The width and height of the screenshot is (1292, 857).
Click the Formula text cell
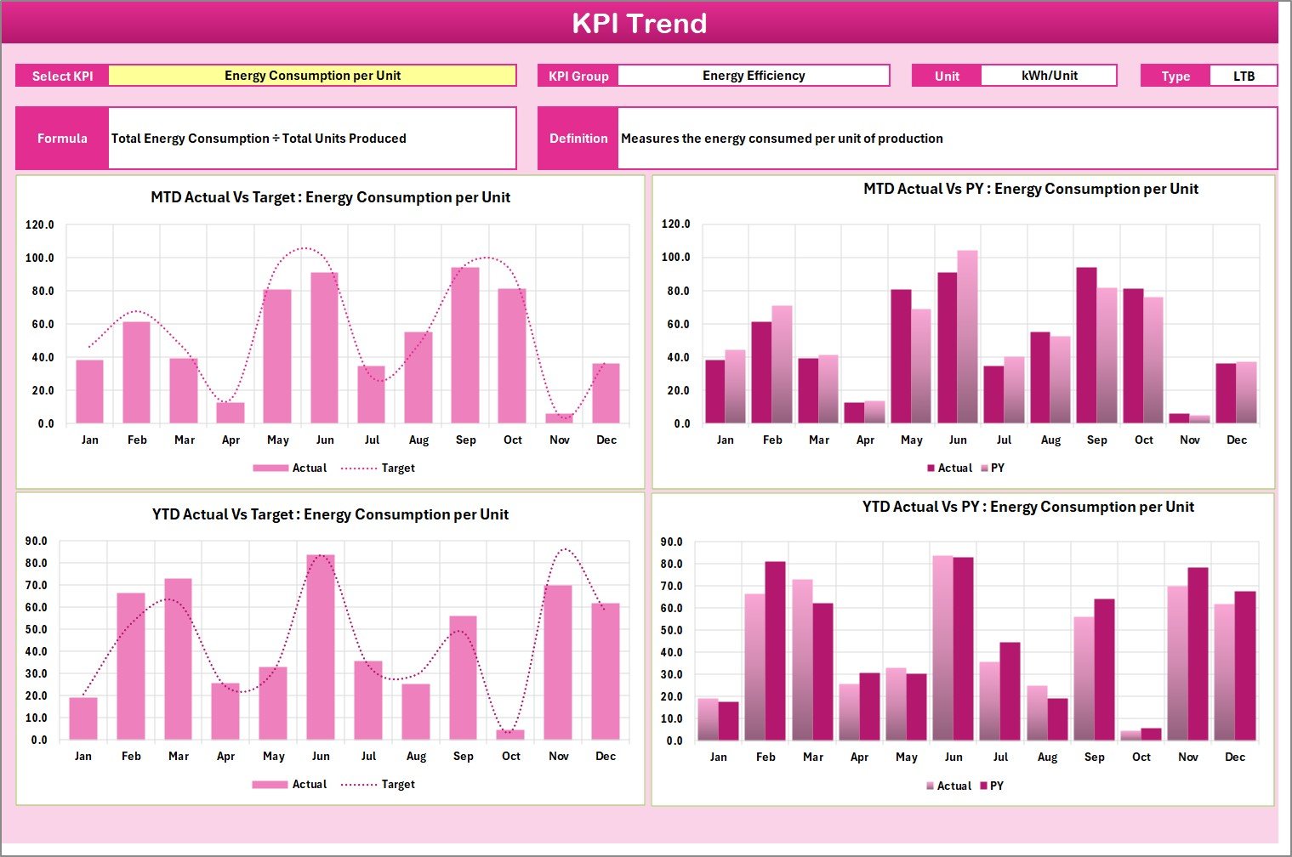point(311,139)
